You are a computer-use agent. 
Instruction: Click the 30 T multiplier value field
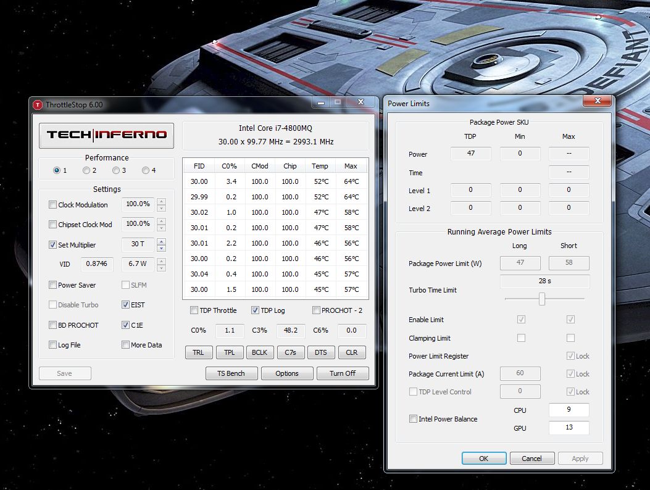click(138, 244)
